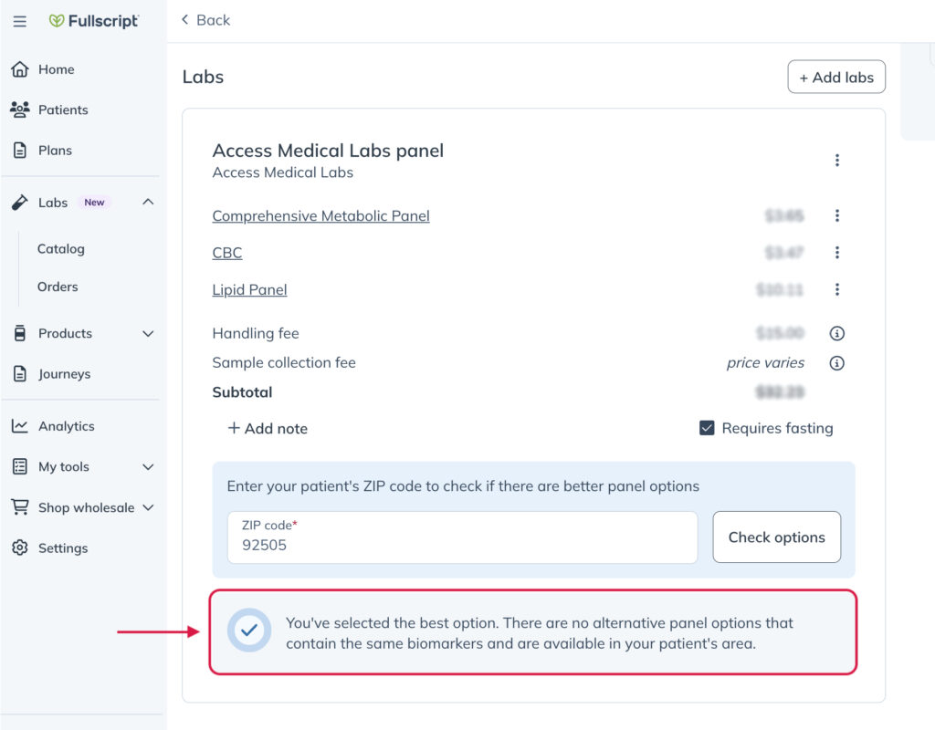The image size is (935, 730).
Task: Click the "Requires fasting" label text
Action: (778, 428)
